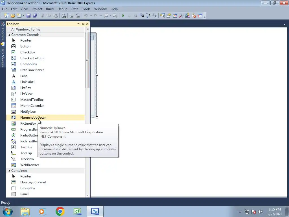Open the Undo history dropdown arrow
The height and width of the screenshot is (217, 289).
pos(91,16)
